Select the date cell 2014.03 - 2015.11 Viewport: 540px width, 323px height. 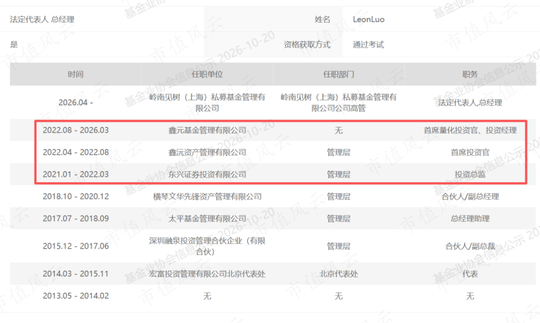click(x=76, y=274)
